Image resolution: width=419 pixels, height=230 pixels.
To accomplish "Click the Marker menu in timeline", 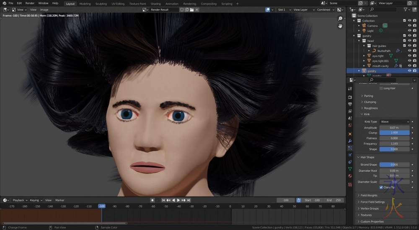I will click(60, 200).
